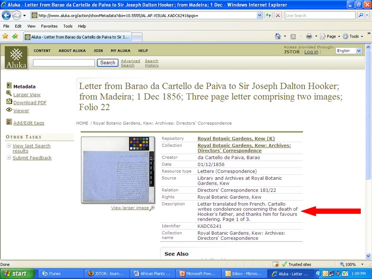This screenshot has width=372, height=279.
Task: Open the View menu
Action: coord(31,26)
